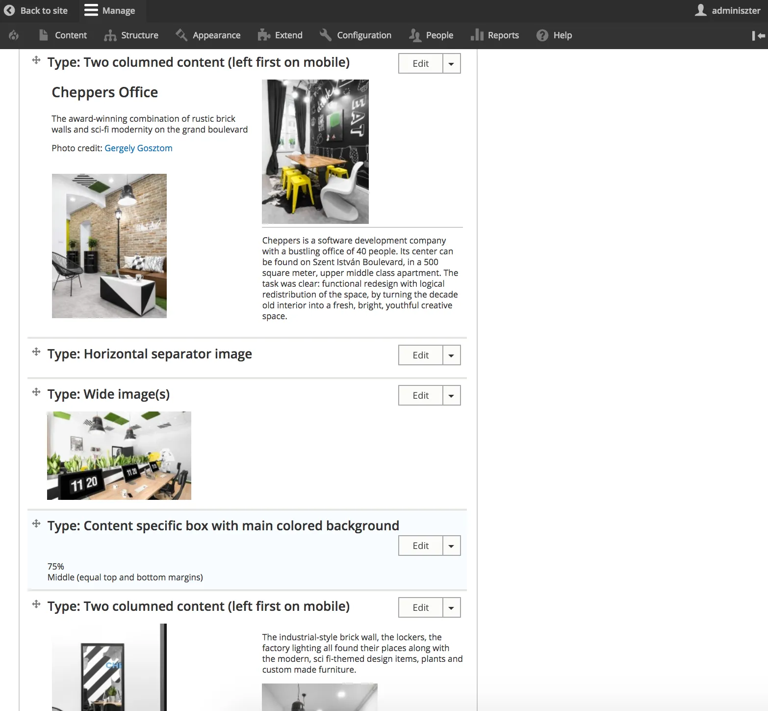Screen dimensions: 768x711
Task: Open the administzter user account
Action: pos(728,10)
